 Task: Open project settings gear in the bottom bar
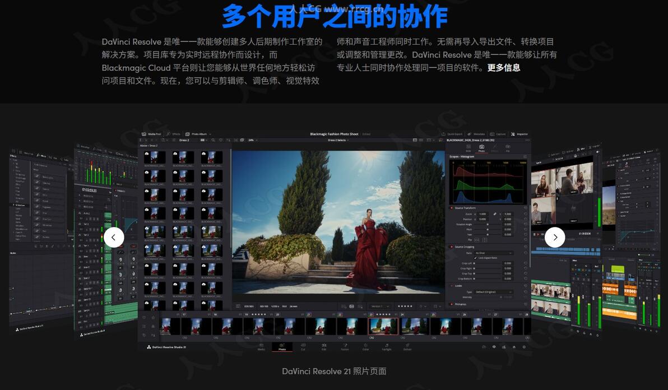pos(524,347)
